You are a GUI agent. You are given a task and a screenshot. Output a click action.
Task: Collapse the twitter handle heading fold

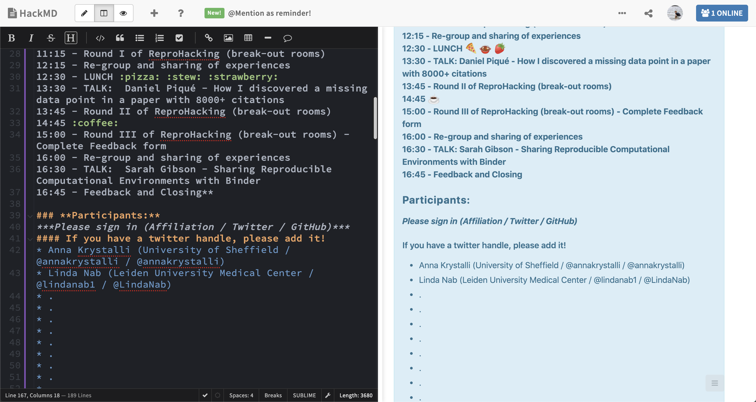[x=30, y=239]
